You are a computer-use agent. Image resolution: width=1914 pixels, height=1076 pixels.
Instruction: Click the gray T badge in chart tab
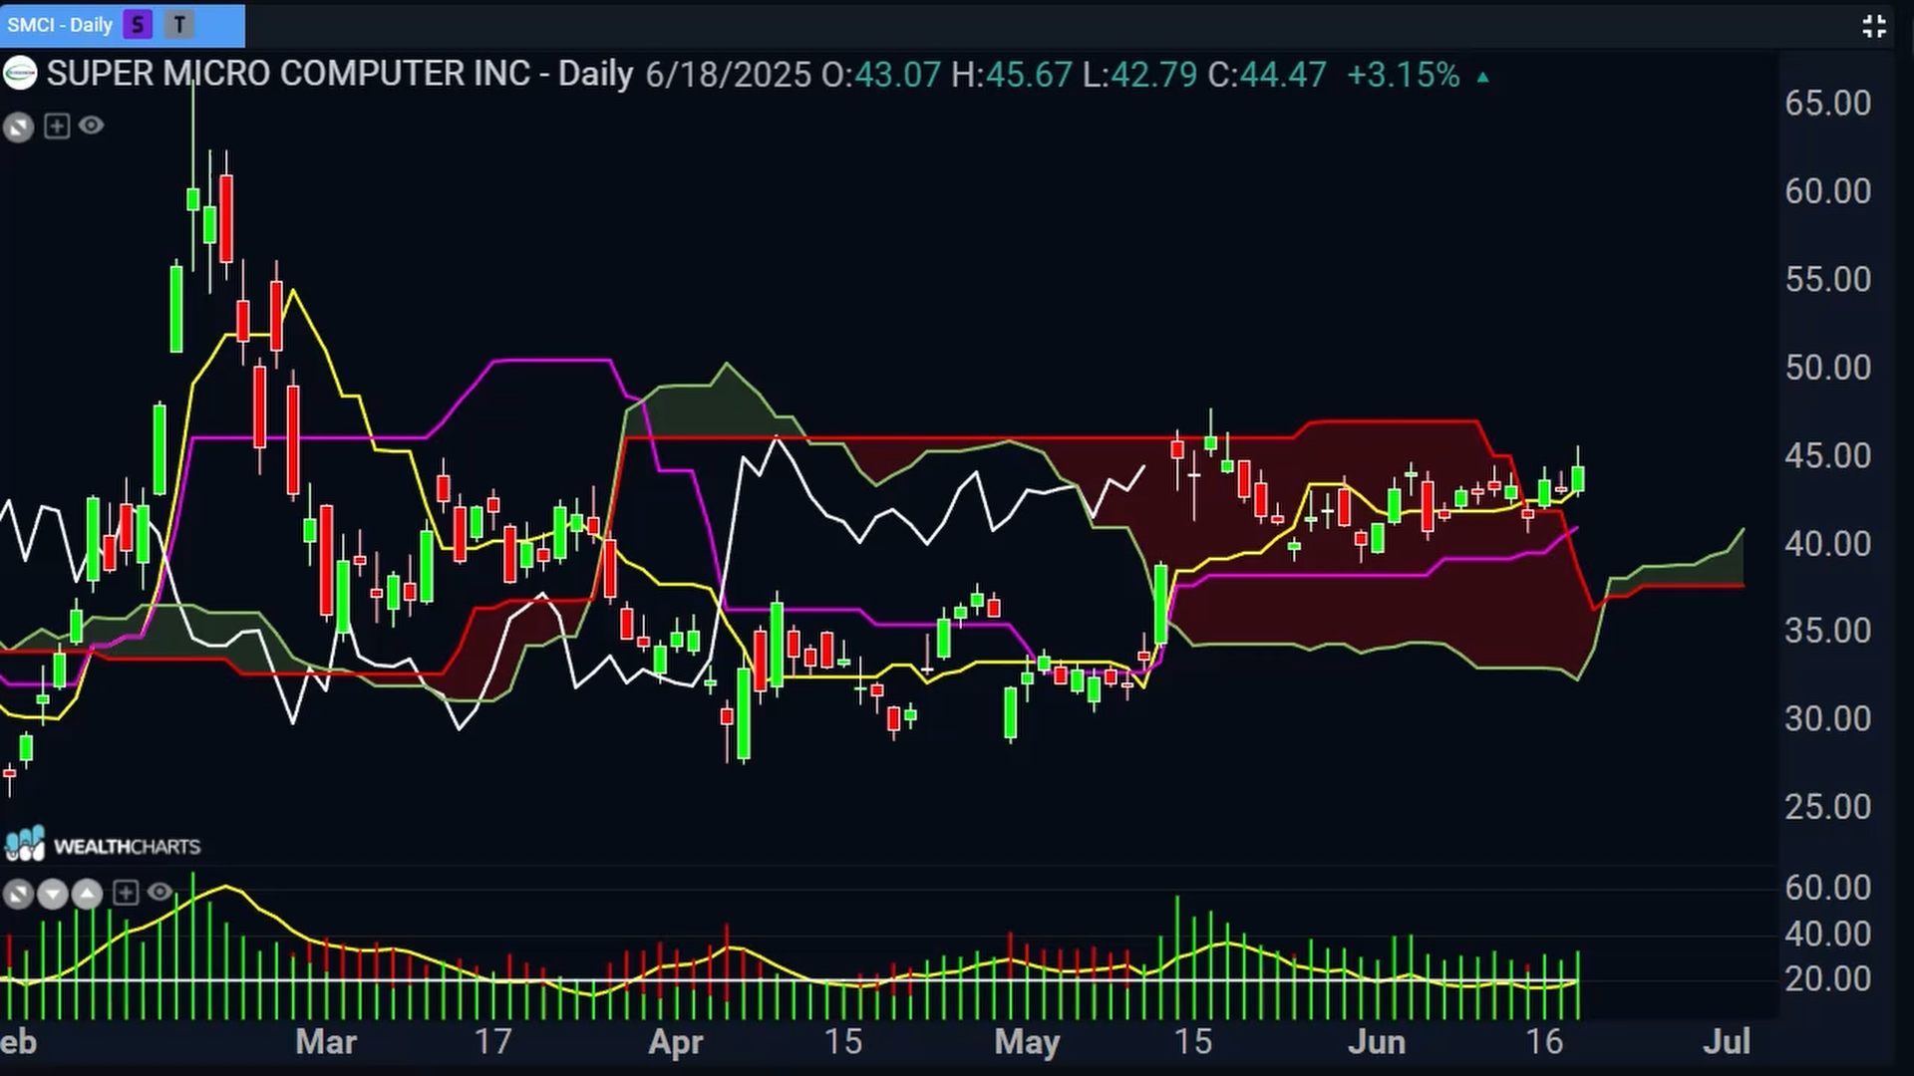point(179,25)
